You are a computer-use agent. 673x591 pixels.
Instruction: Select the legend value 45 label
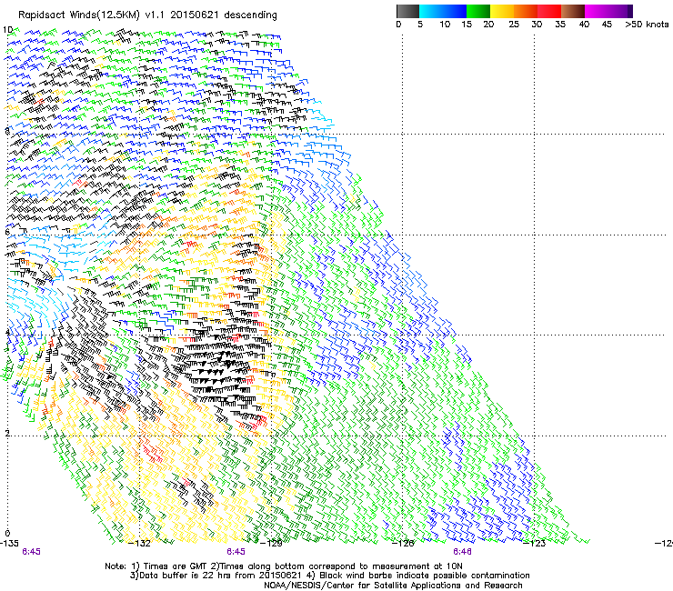[x=607, y=25]
